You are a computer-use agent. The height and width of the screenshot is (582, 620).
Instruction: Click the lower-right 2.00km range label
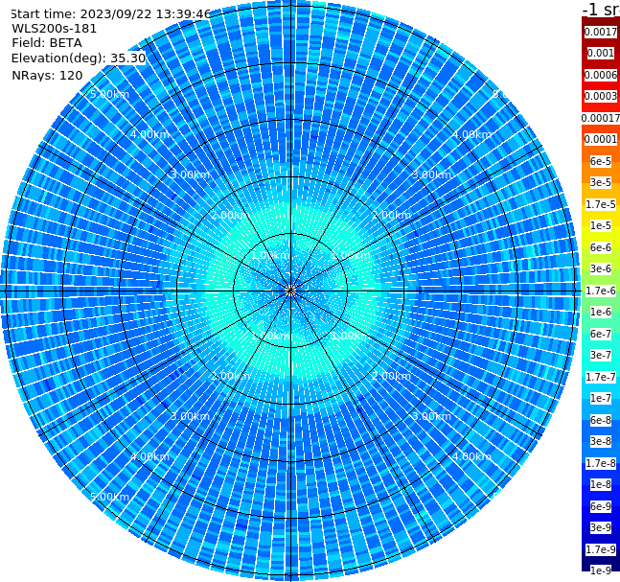pos(392,376)
